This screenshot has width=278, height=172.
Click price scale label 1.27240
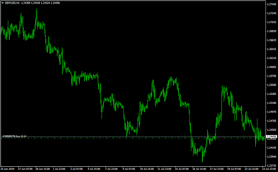pos(272,13)
